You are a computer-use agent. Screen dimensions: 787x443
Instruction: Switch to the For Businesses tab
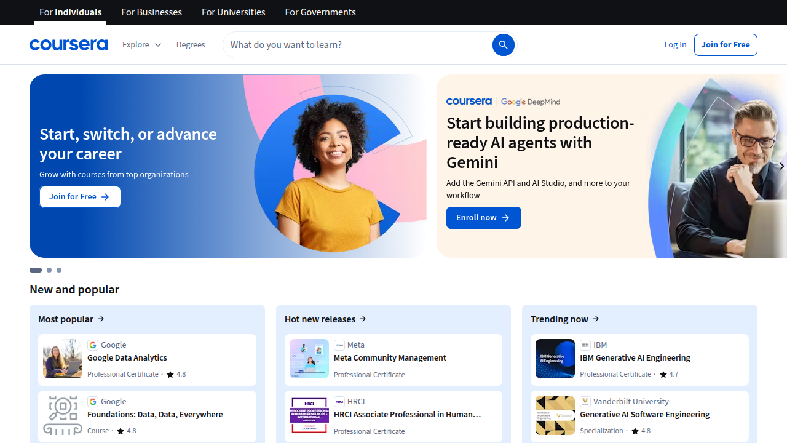152,12
